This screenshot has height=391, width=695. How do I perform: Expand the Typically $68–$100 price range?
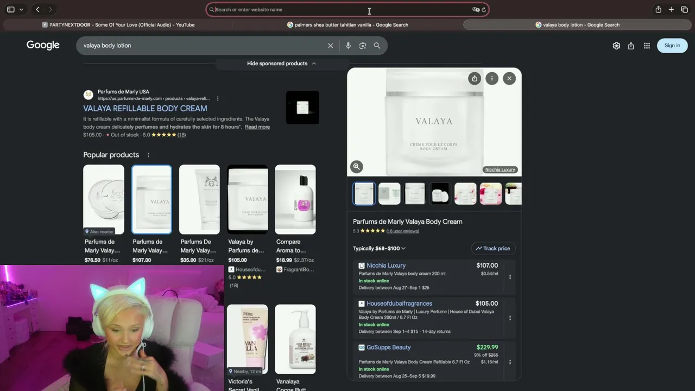point(379,248)
